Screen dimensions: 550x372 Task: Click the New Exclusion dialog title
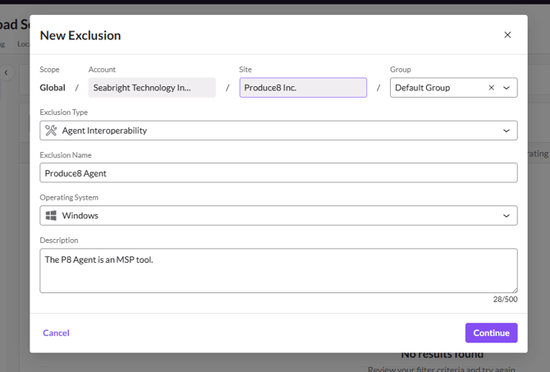point(80,35)
